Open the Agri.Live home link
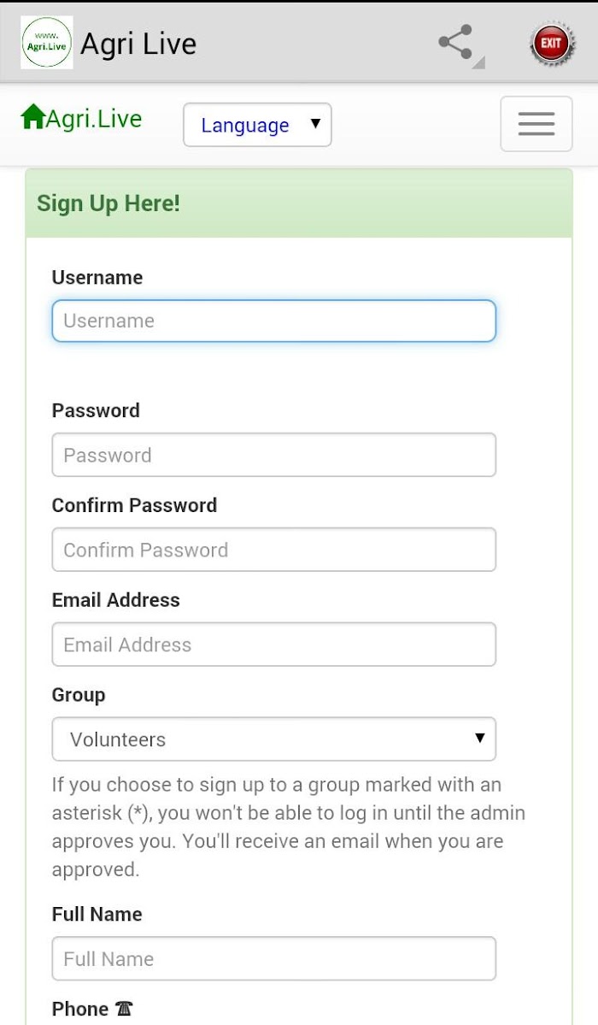Image resolution: width=598 pixels, height=1025 pixels. coord(81,118)
